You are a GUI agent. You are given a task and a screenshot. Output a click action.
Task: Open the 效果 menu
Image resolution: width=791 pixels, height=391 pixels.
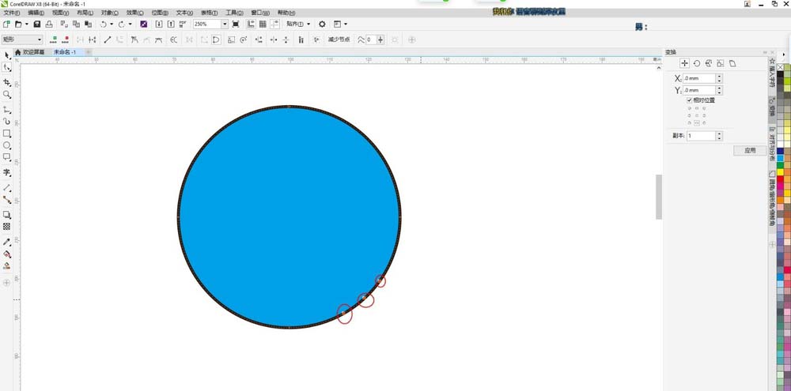pyautogui.click(x=134, y=13)
